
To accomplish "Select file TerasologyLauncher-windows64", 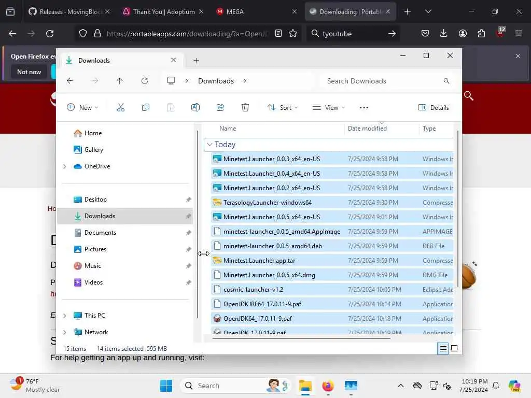I will [332, 203].
